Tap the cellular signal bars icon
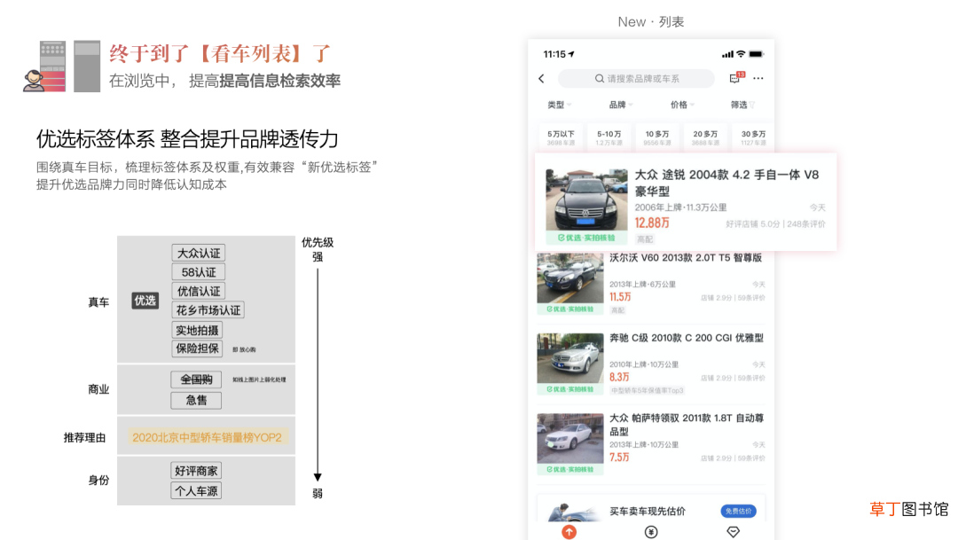This screenshot has width=958, height=540. coord(727,54)
